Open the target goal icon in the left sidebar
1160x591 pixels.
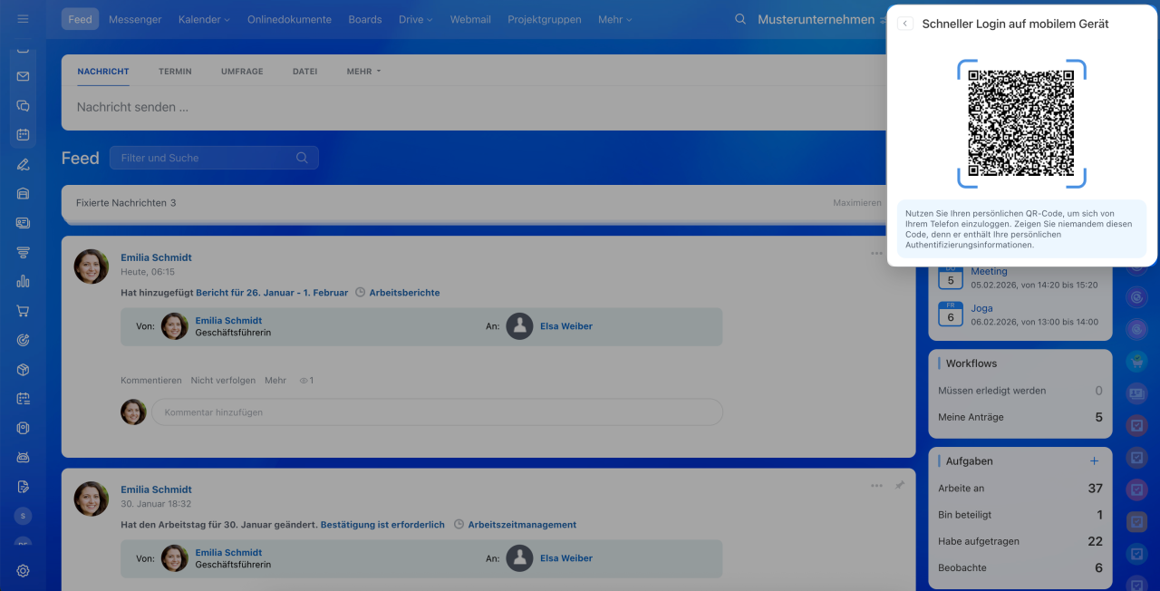point(23,340)
